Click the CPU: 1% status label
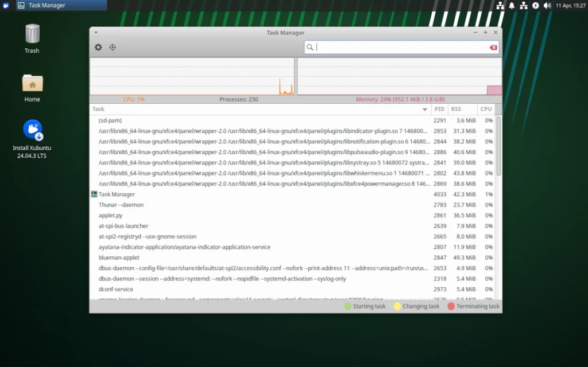 [133, 99]
